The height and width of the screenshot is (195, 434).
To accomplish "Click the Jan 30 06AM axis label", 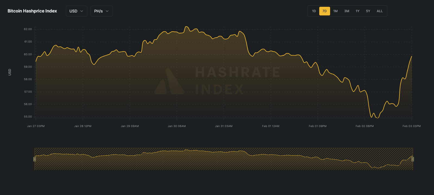I will click(x=177, y=126).
